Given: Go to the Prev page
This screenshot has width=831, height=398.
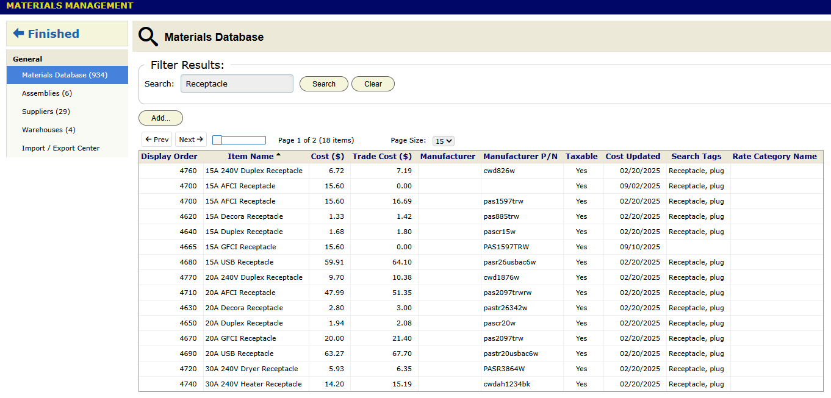Looking at the screenshot, I should 157,140.
